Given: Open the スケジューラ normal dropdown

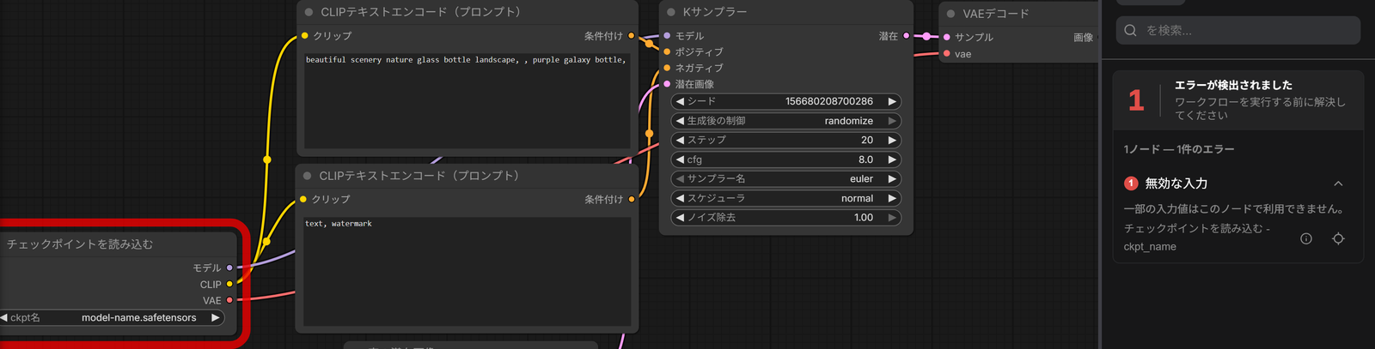Looking at the screenshot, I should (785, 198).
